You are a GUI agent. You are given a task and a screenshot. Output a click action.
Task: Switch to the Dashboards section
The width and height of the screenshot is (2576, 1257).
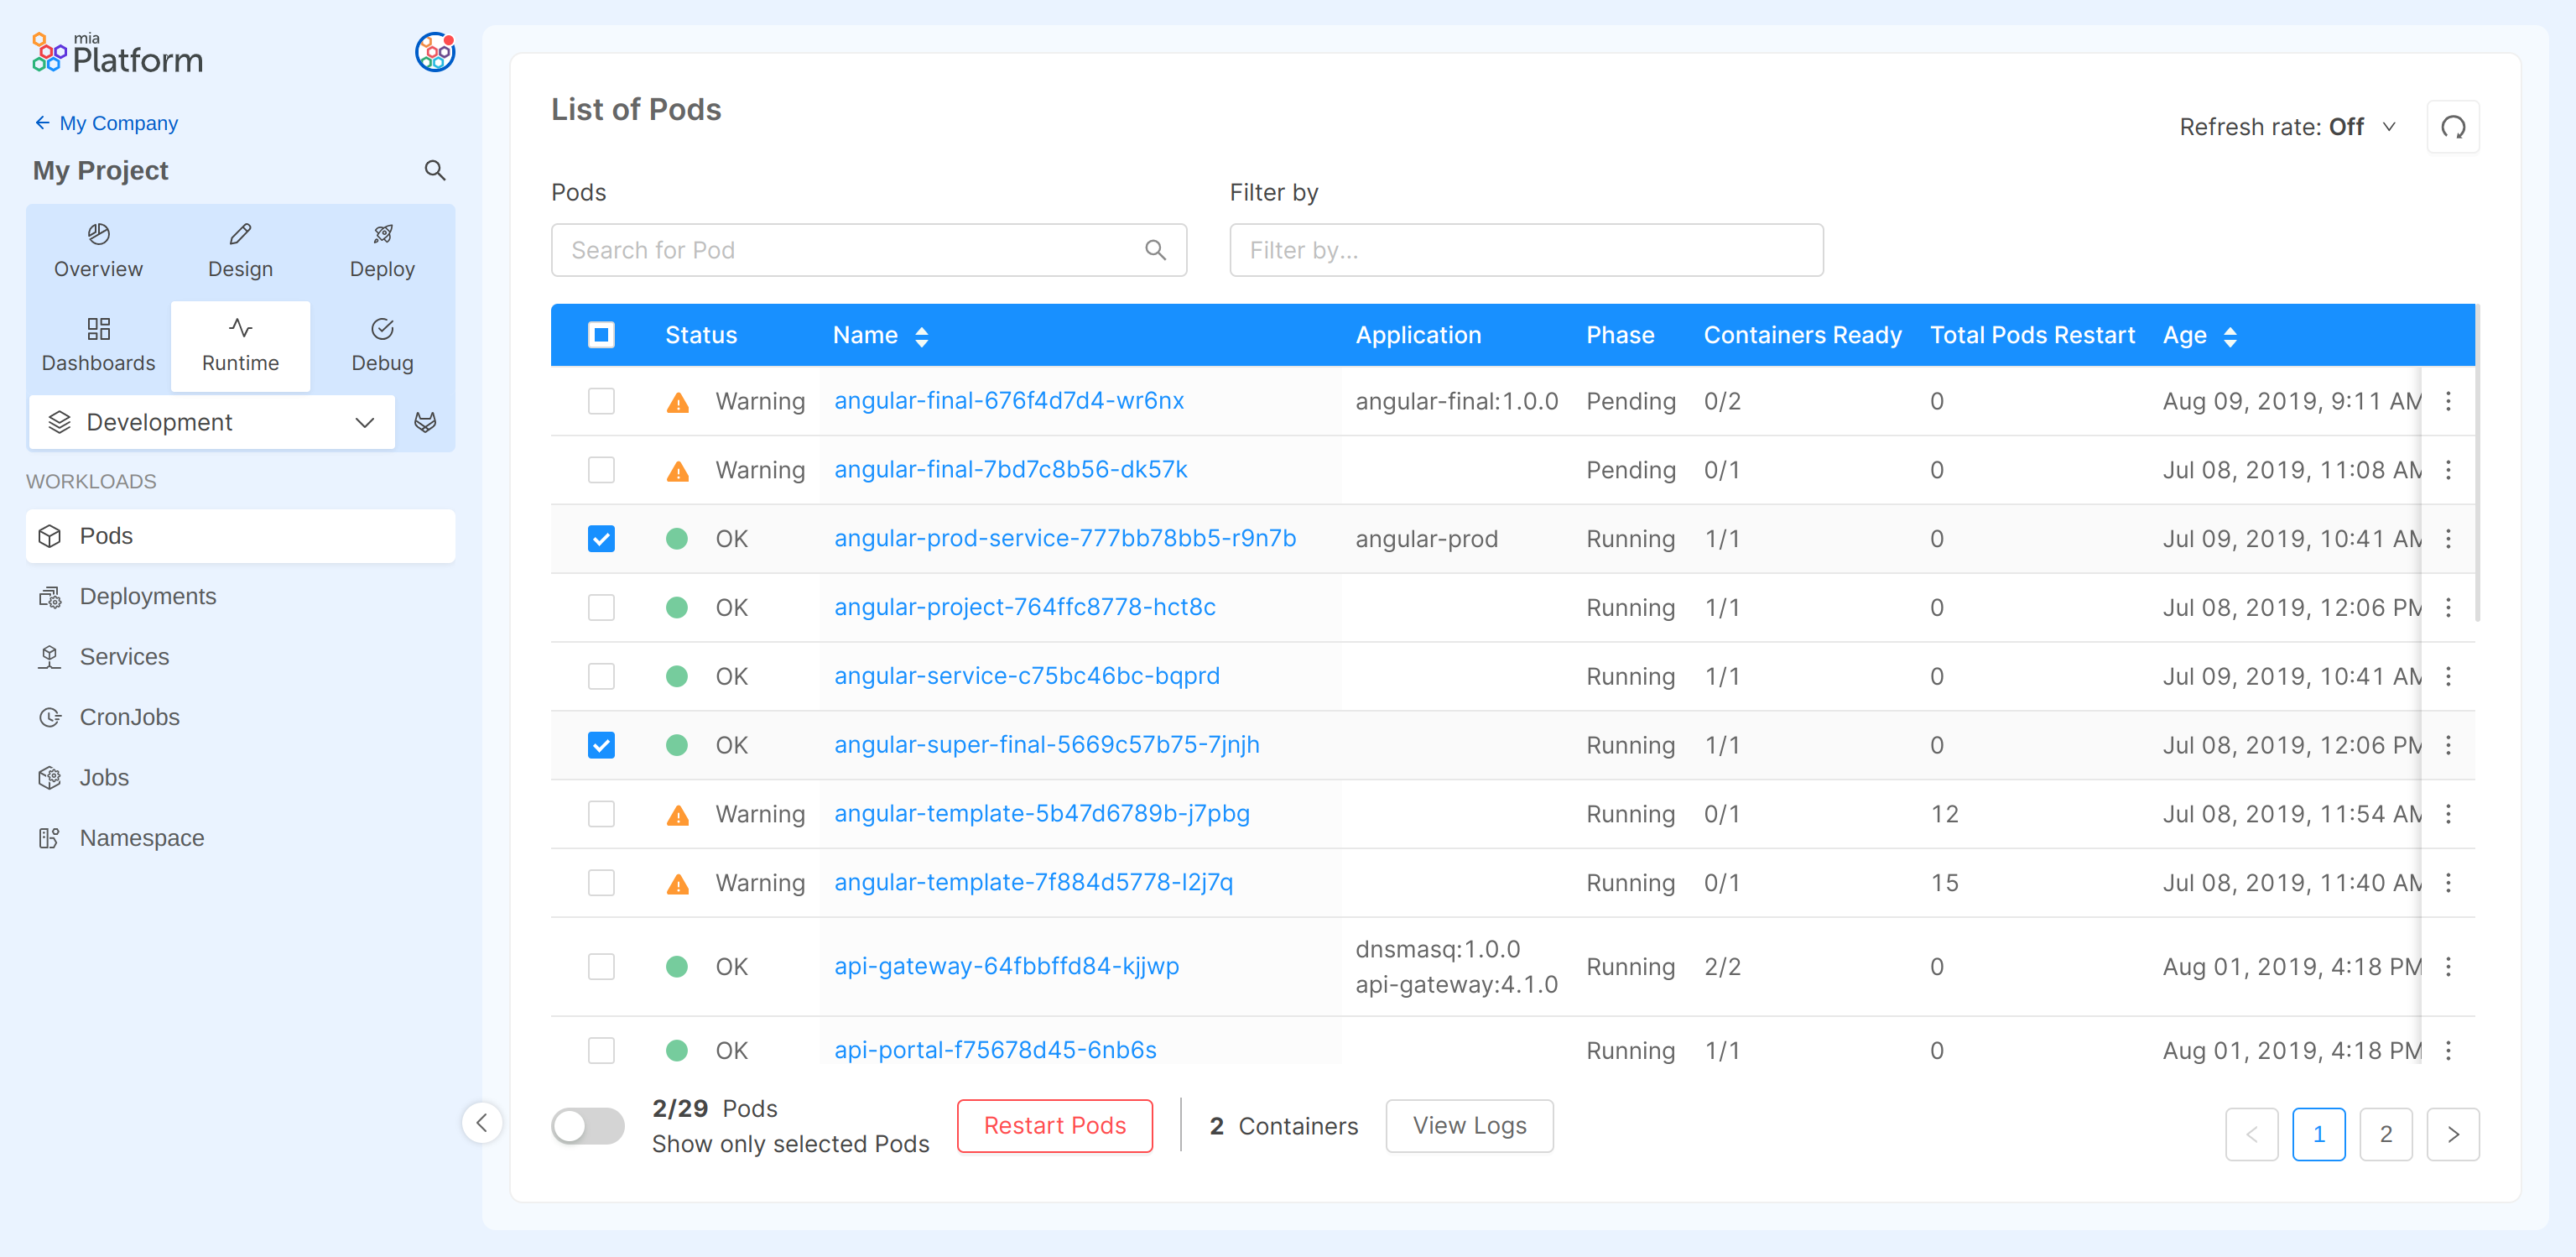pyautogui.click(x=98, y=344)
